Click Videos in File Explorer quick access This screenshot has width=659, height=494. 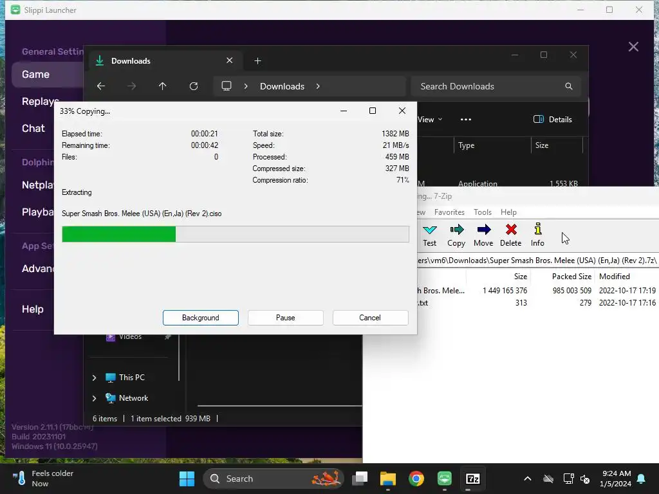[130, 337]
